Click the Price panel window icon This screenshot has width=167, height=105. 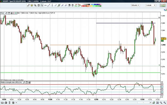pos(9,13)
